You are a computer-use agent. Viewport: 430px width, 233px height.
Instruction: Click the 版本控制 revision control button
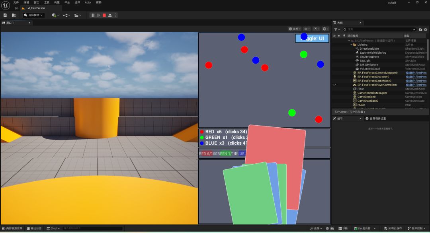[417, 228]
